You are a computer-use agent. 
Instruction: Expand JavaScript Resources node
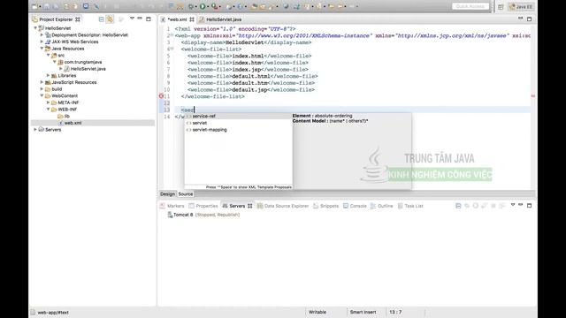point(42,82)
